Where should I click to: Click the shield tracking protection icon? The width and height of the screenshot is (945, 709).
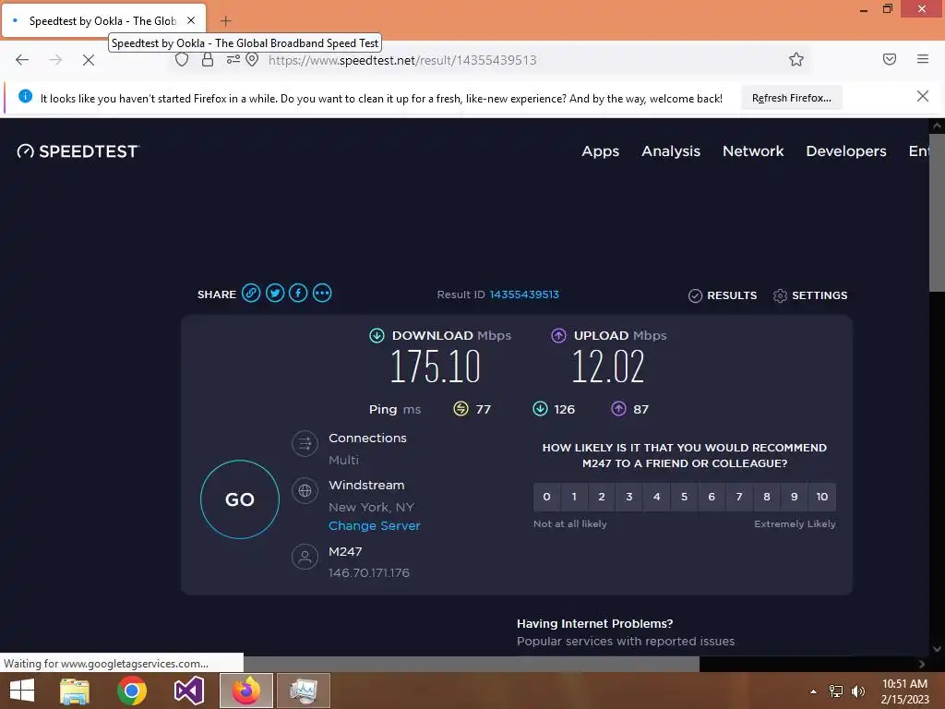182,60
